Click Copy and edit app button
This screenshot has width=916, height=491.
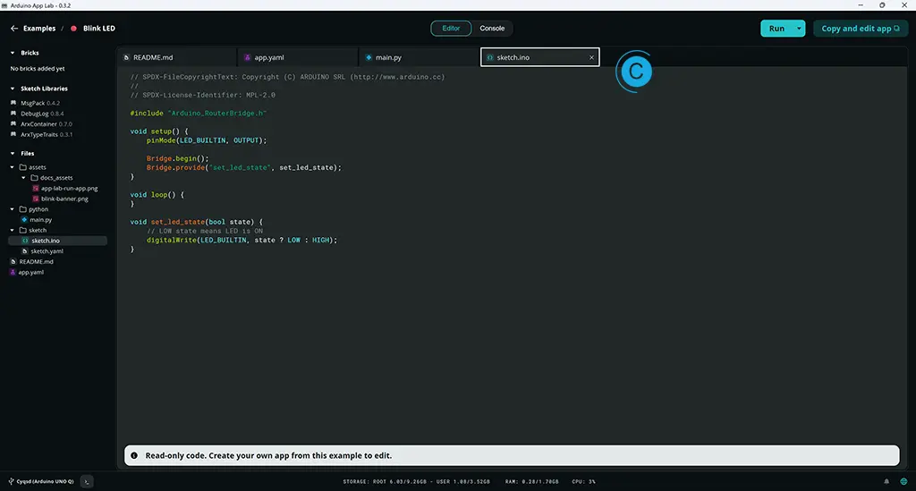pos(860,28)
